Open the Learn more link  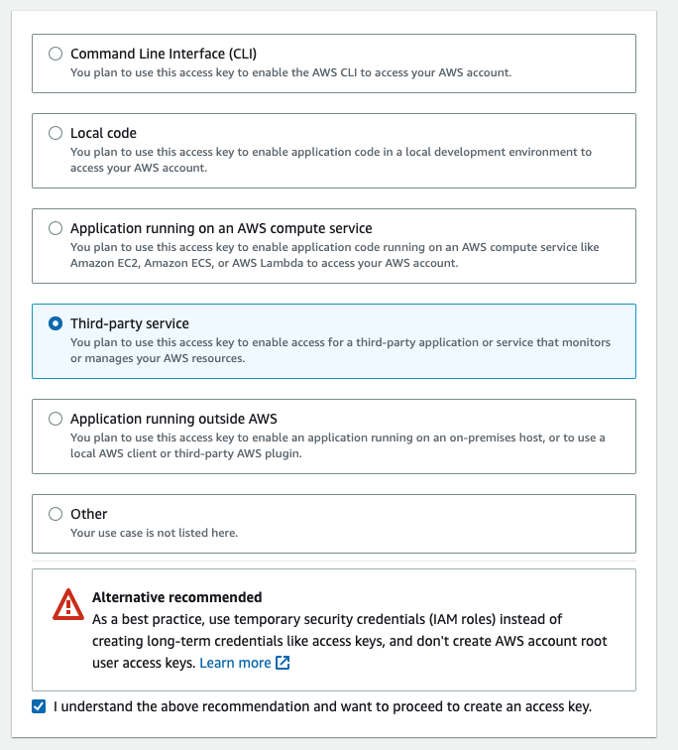pos(235,663)
